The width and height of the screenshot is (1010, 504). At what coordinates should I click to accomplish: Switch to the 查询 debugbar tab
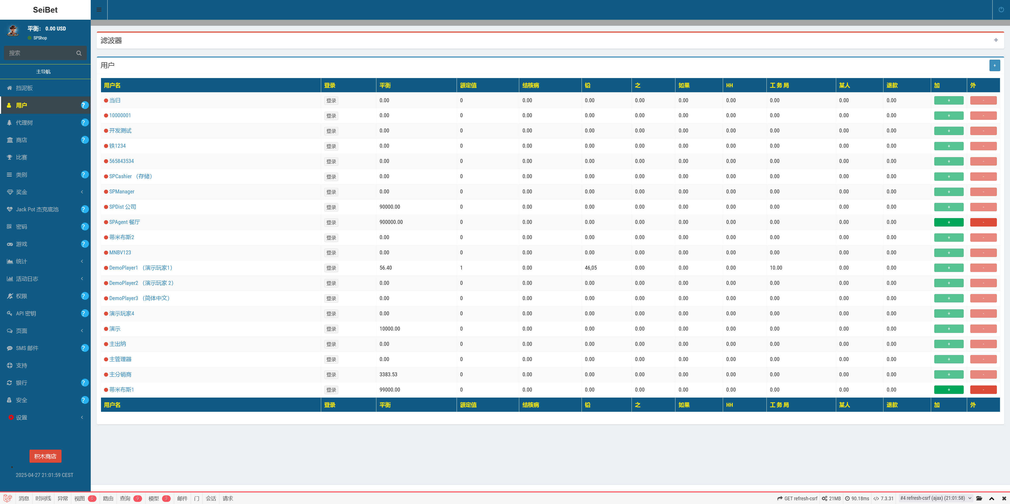click(125, 498)
